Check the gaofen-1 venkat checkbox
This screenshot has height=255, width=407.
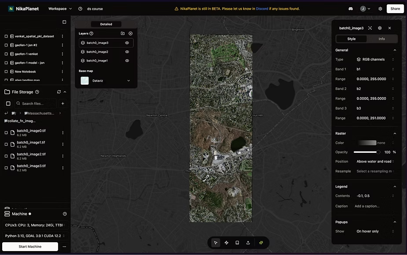click(x=6, y=54)
